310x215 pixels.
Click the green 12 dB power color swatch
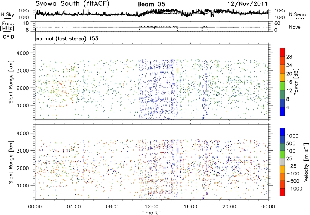point(282,86)
